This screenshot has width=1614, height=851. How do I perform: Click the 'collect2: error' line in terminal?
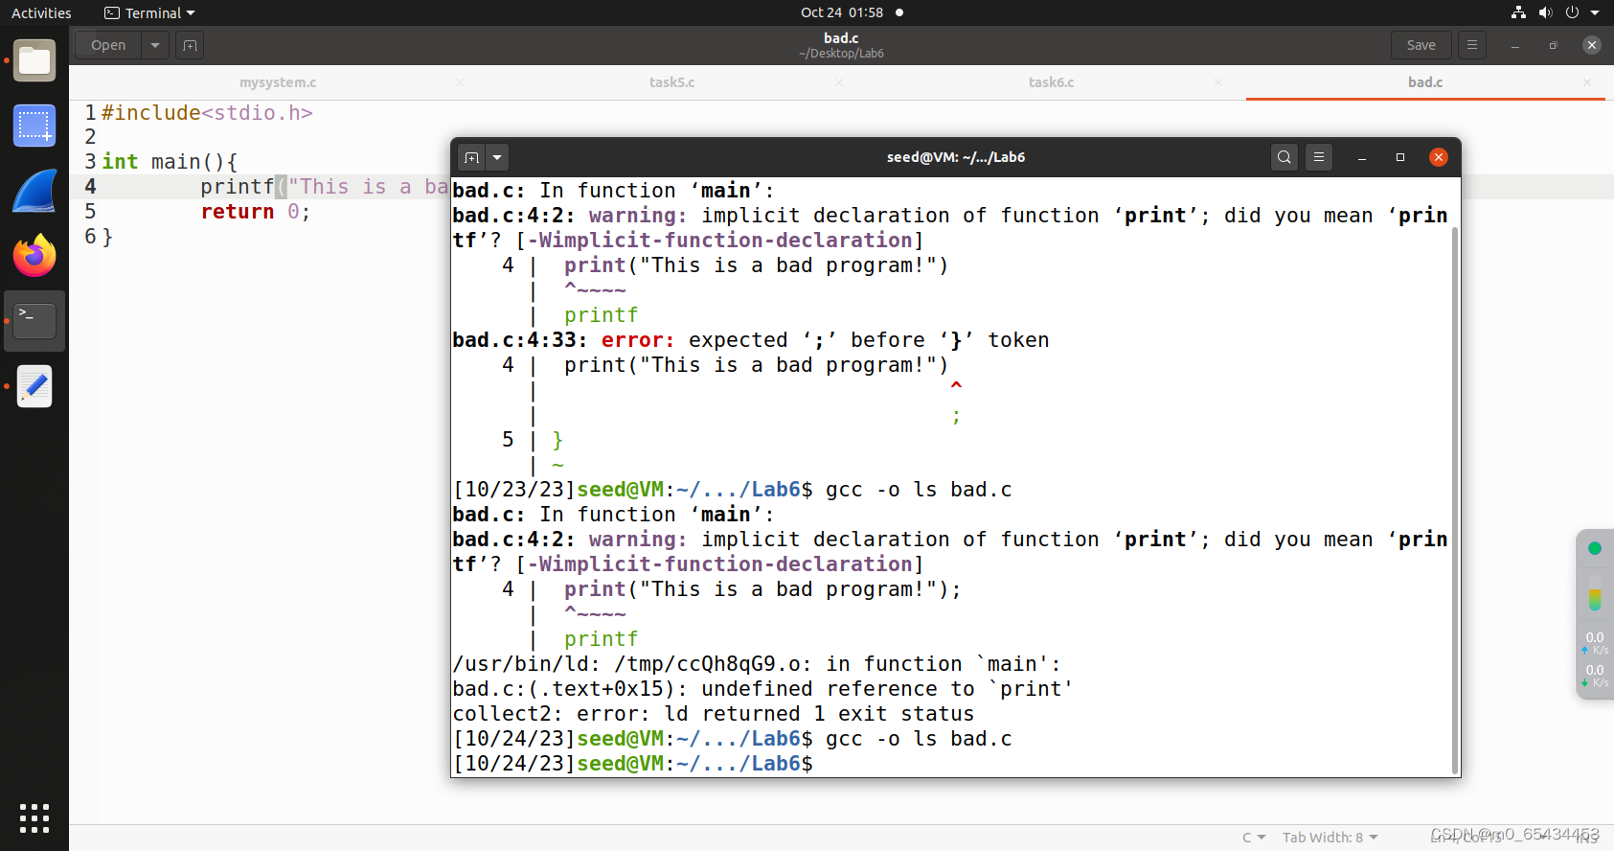point(713,714)
